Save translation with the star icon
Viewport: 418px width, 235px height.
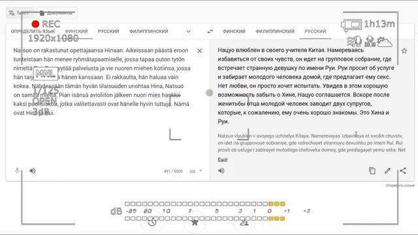pyautogui.click(x=404, y=51)
